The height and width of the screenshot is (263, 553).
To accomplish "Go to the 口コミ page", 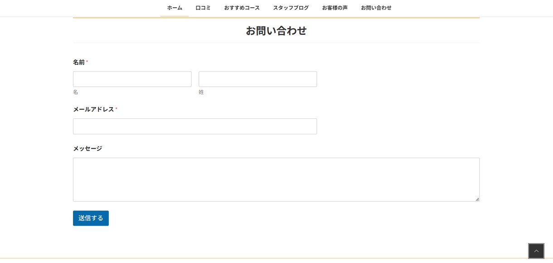I will [203, 8].
